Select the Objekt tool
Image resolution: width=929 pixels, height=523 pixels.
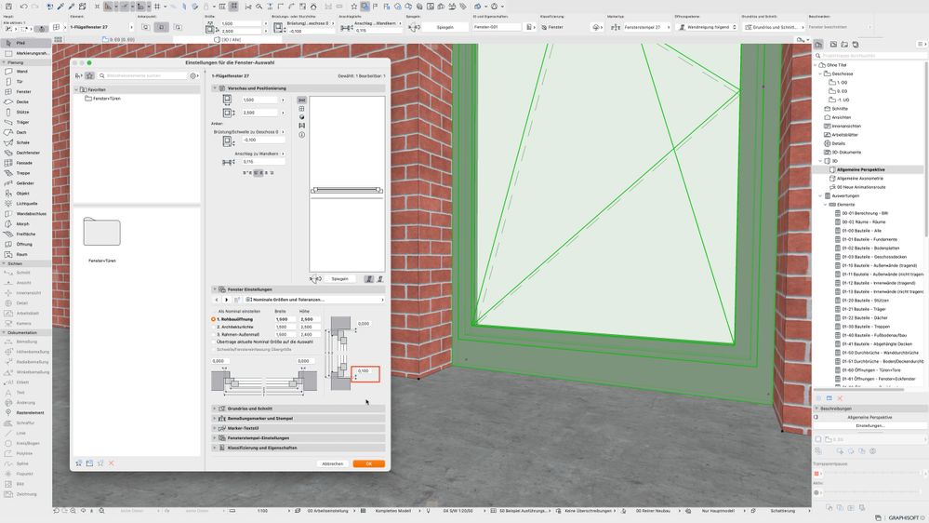pos(25,193)
